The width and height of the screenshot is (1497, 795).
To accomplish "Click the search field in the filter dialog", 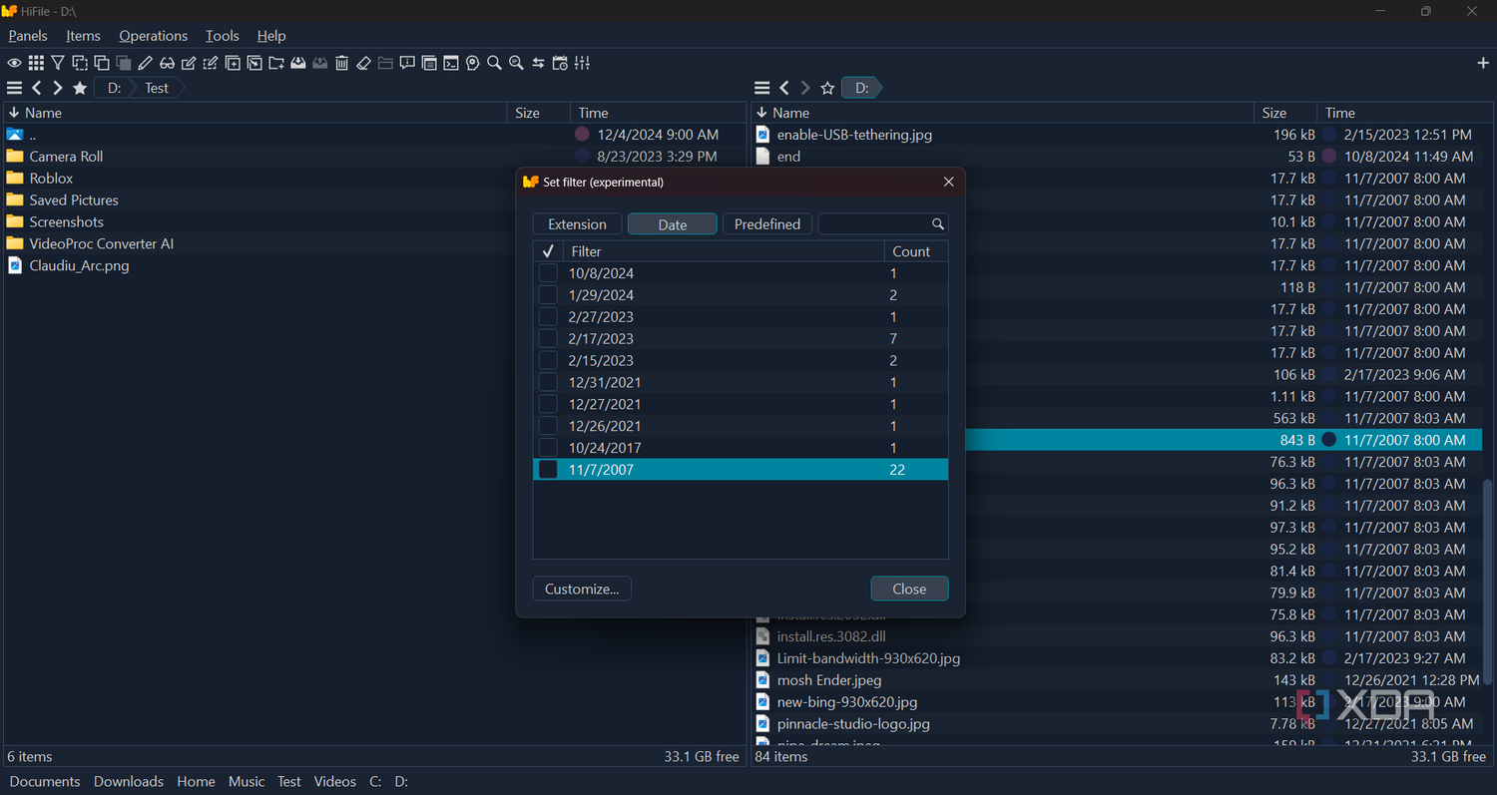I will click(x=883, y=224).
